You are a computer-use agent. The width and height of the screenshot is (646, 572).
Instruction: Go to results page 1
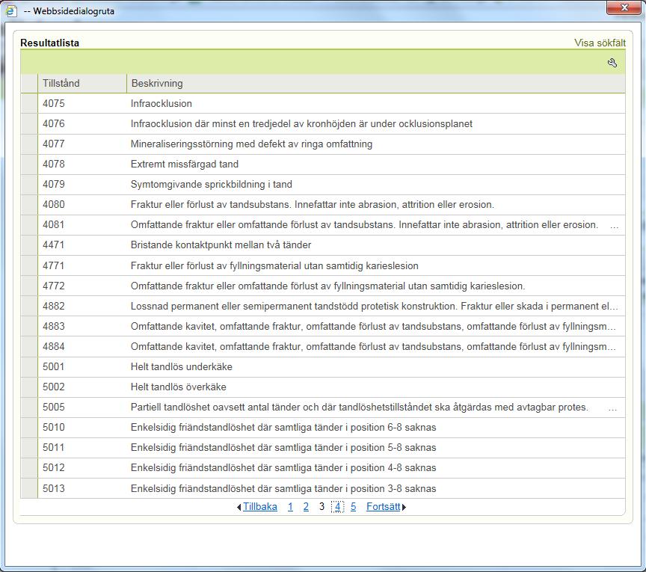290,506
